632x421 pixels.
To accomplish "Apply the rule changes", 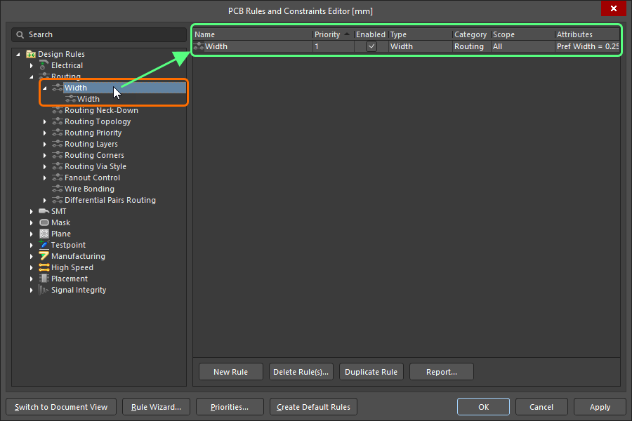I will pyautogui.click(x=600, y=407).
